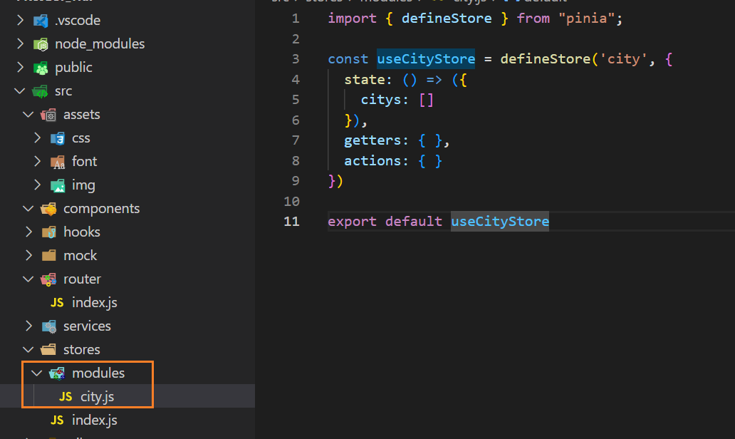Collapse the router folder chevron
This screenshot has width=735, height=439.
(28, 279)
